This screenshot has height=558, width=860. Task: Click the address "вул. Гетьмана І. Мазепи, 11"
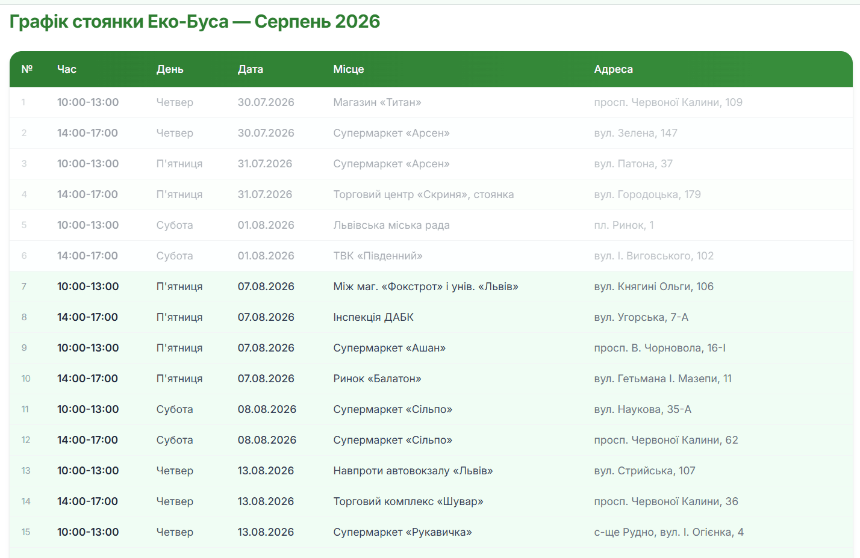coord(663,379)
